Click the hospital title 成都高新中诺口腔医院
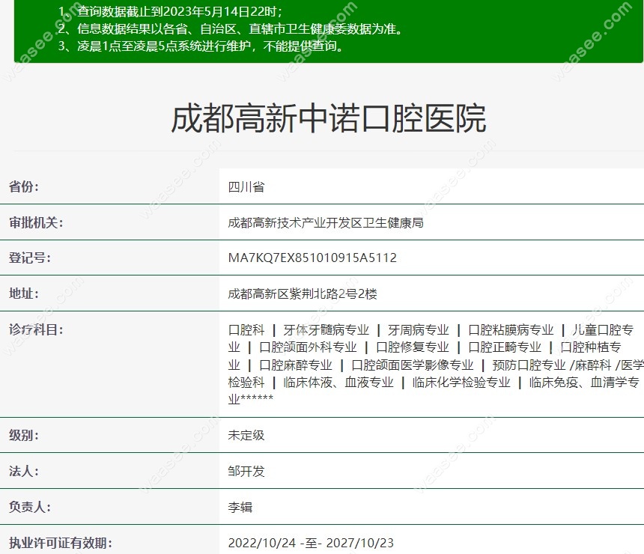644x554 pixels. pos(329,119)
